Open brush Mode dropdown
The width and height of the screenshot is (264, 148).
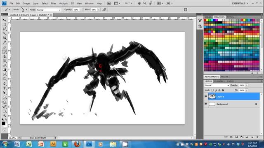coord(49,10)
